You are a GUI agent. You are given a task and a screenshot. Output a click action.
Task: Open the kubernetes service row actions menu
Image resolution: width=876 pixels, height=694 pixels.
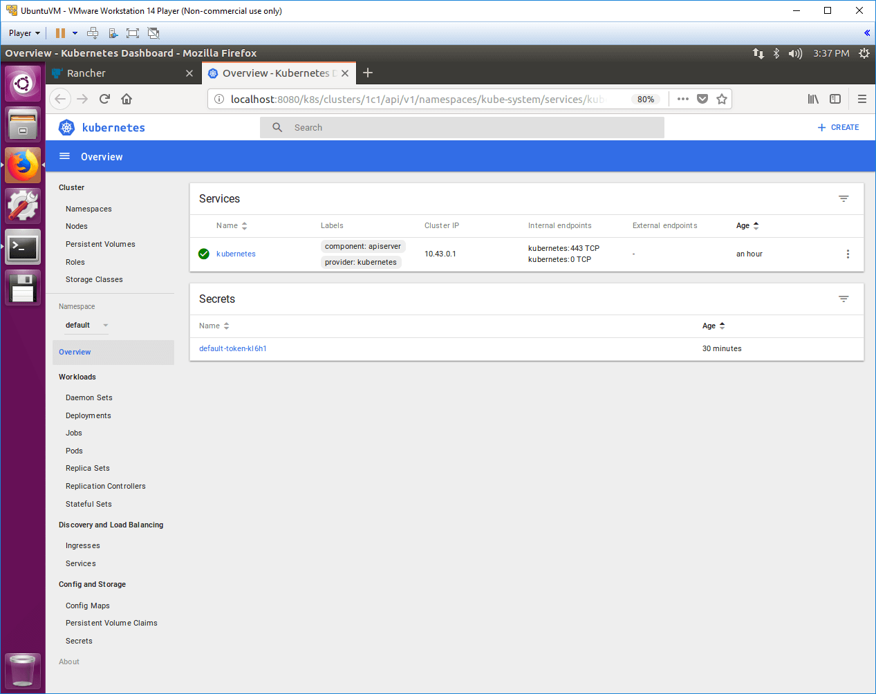(848, 254)
